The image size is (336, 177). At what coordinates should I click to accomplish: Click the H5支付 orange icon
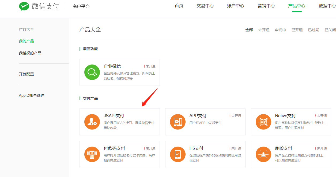178,154
